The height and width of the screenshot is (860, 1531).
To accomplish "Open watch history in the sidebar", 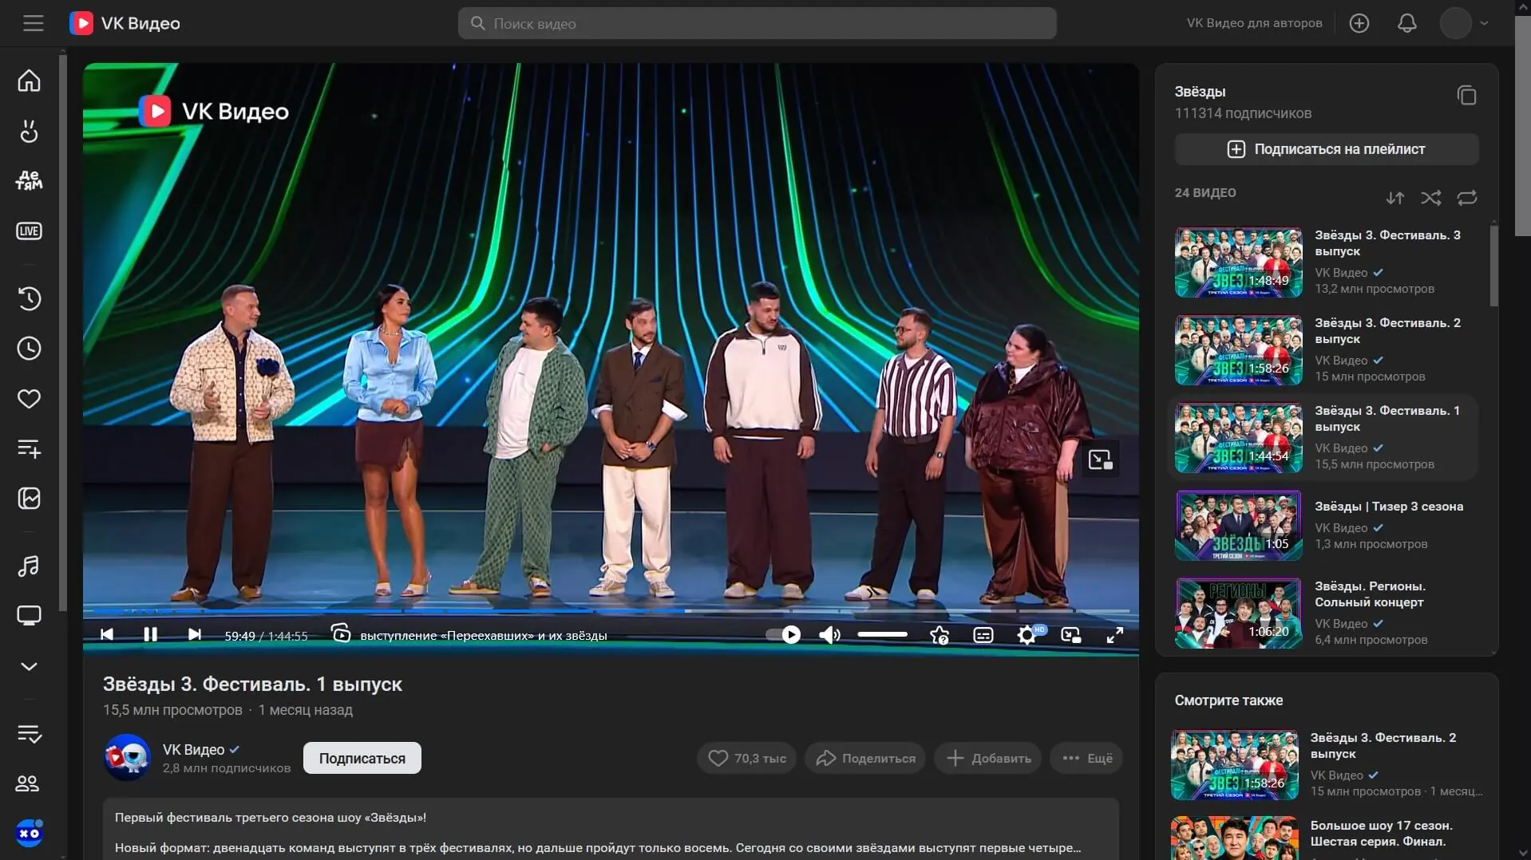I will pyautogui.click(x=30, y=298).
